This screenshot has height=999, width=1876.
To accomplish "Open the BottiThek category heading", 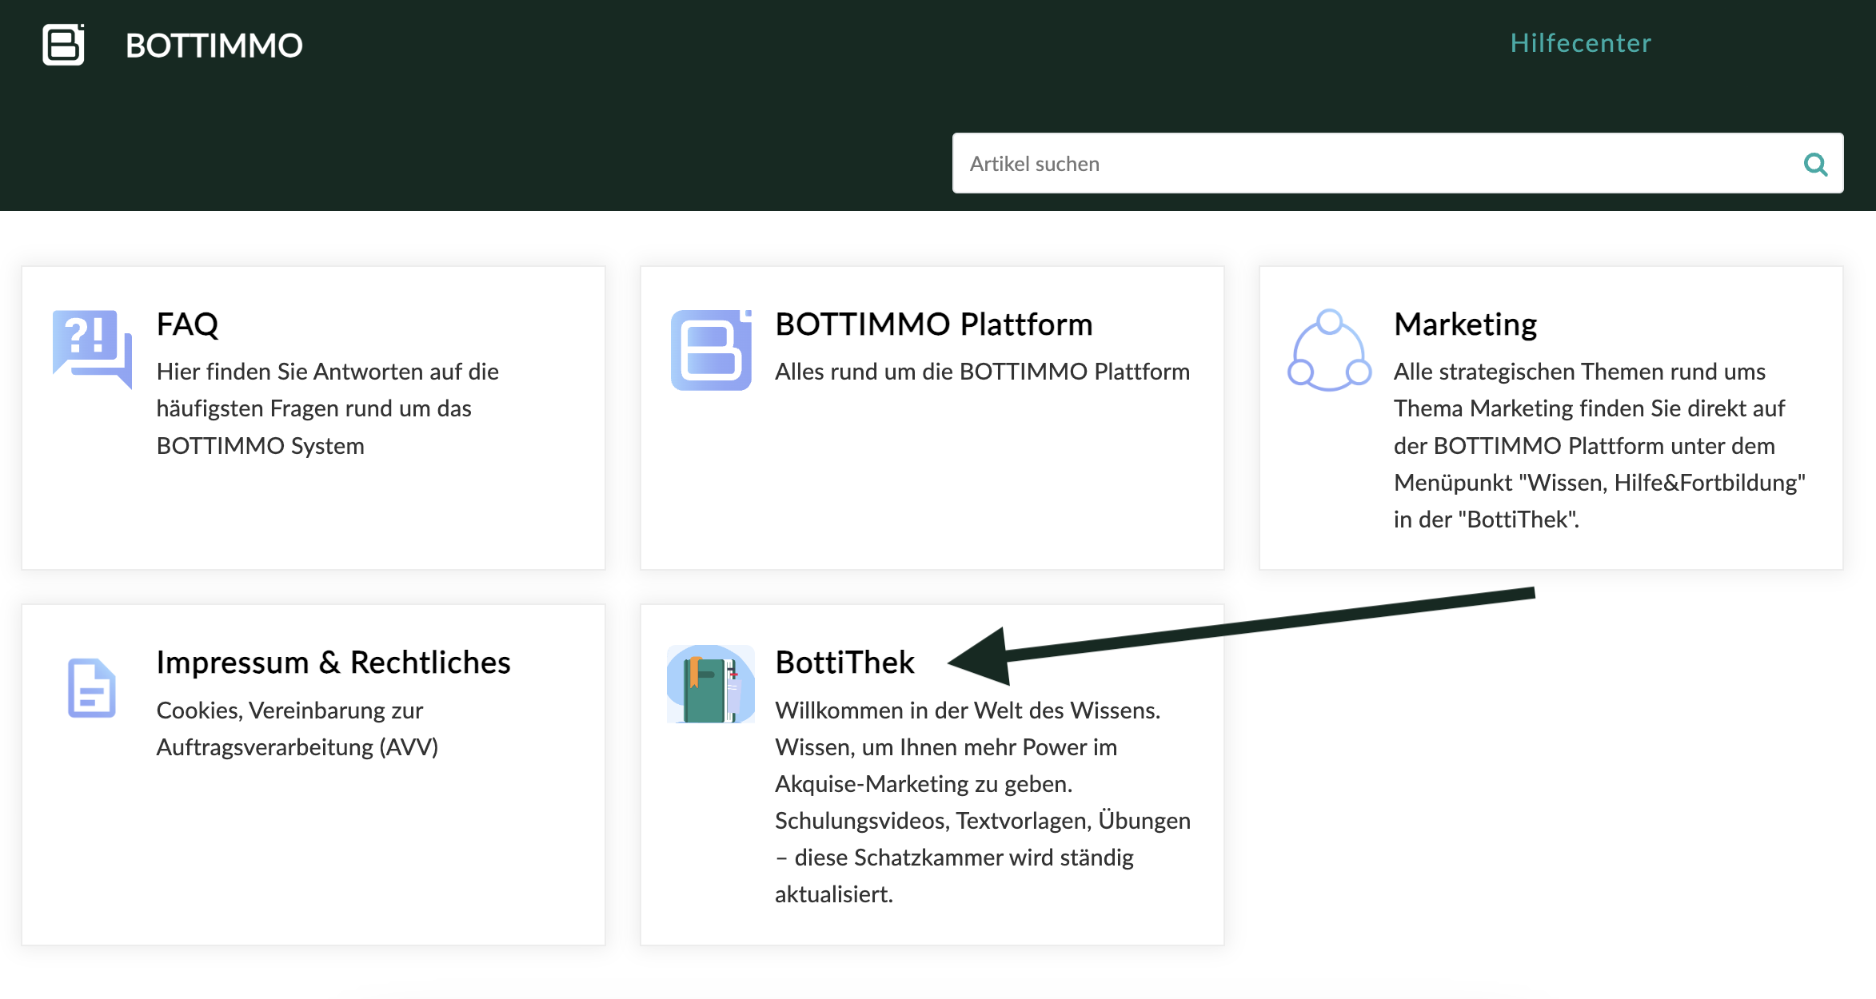I will coord(844,663).
